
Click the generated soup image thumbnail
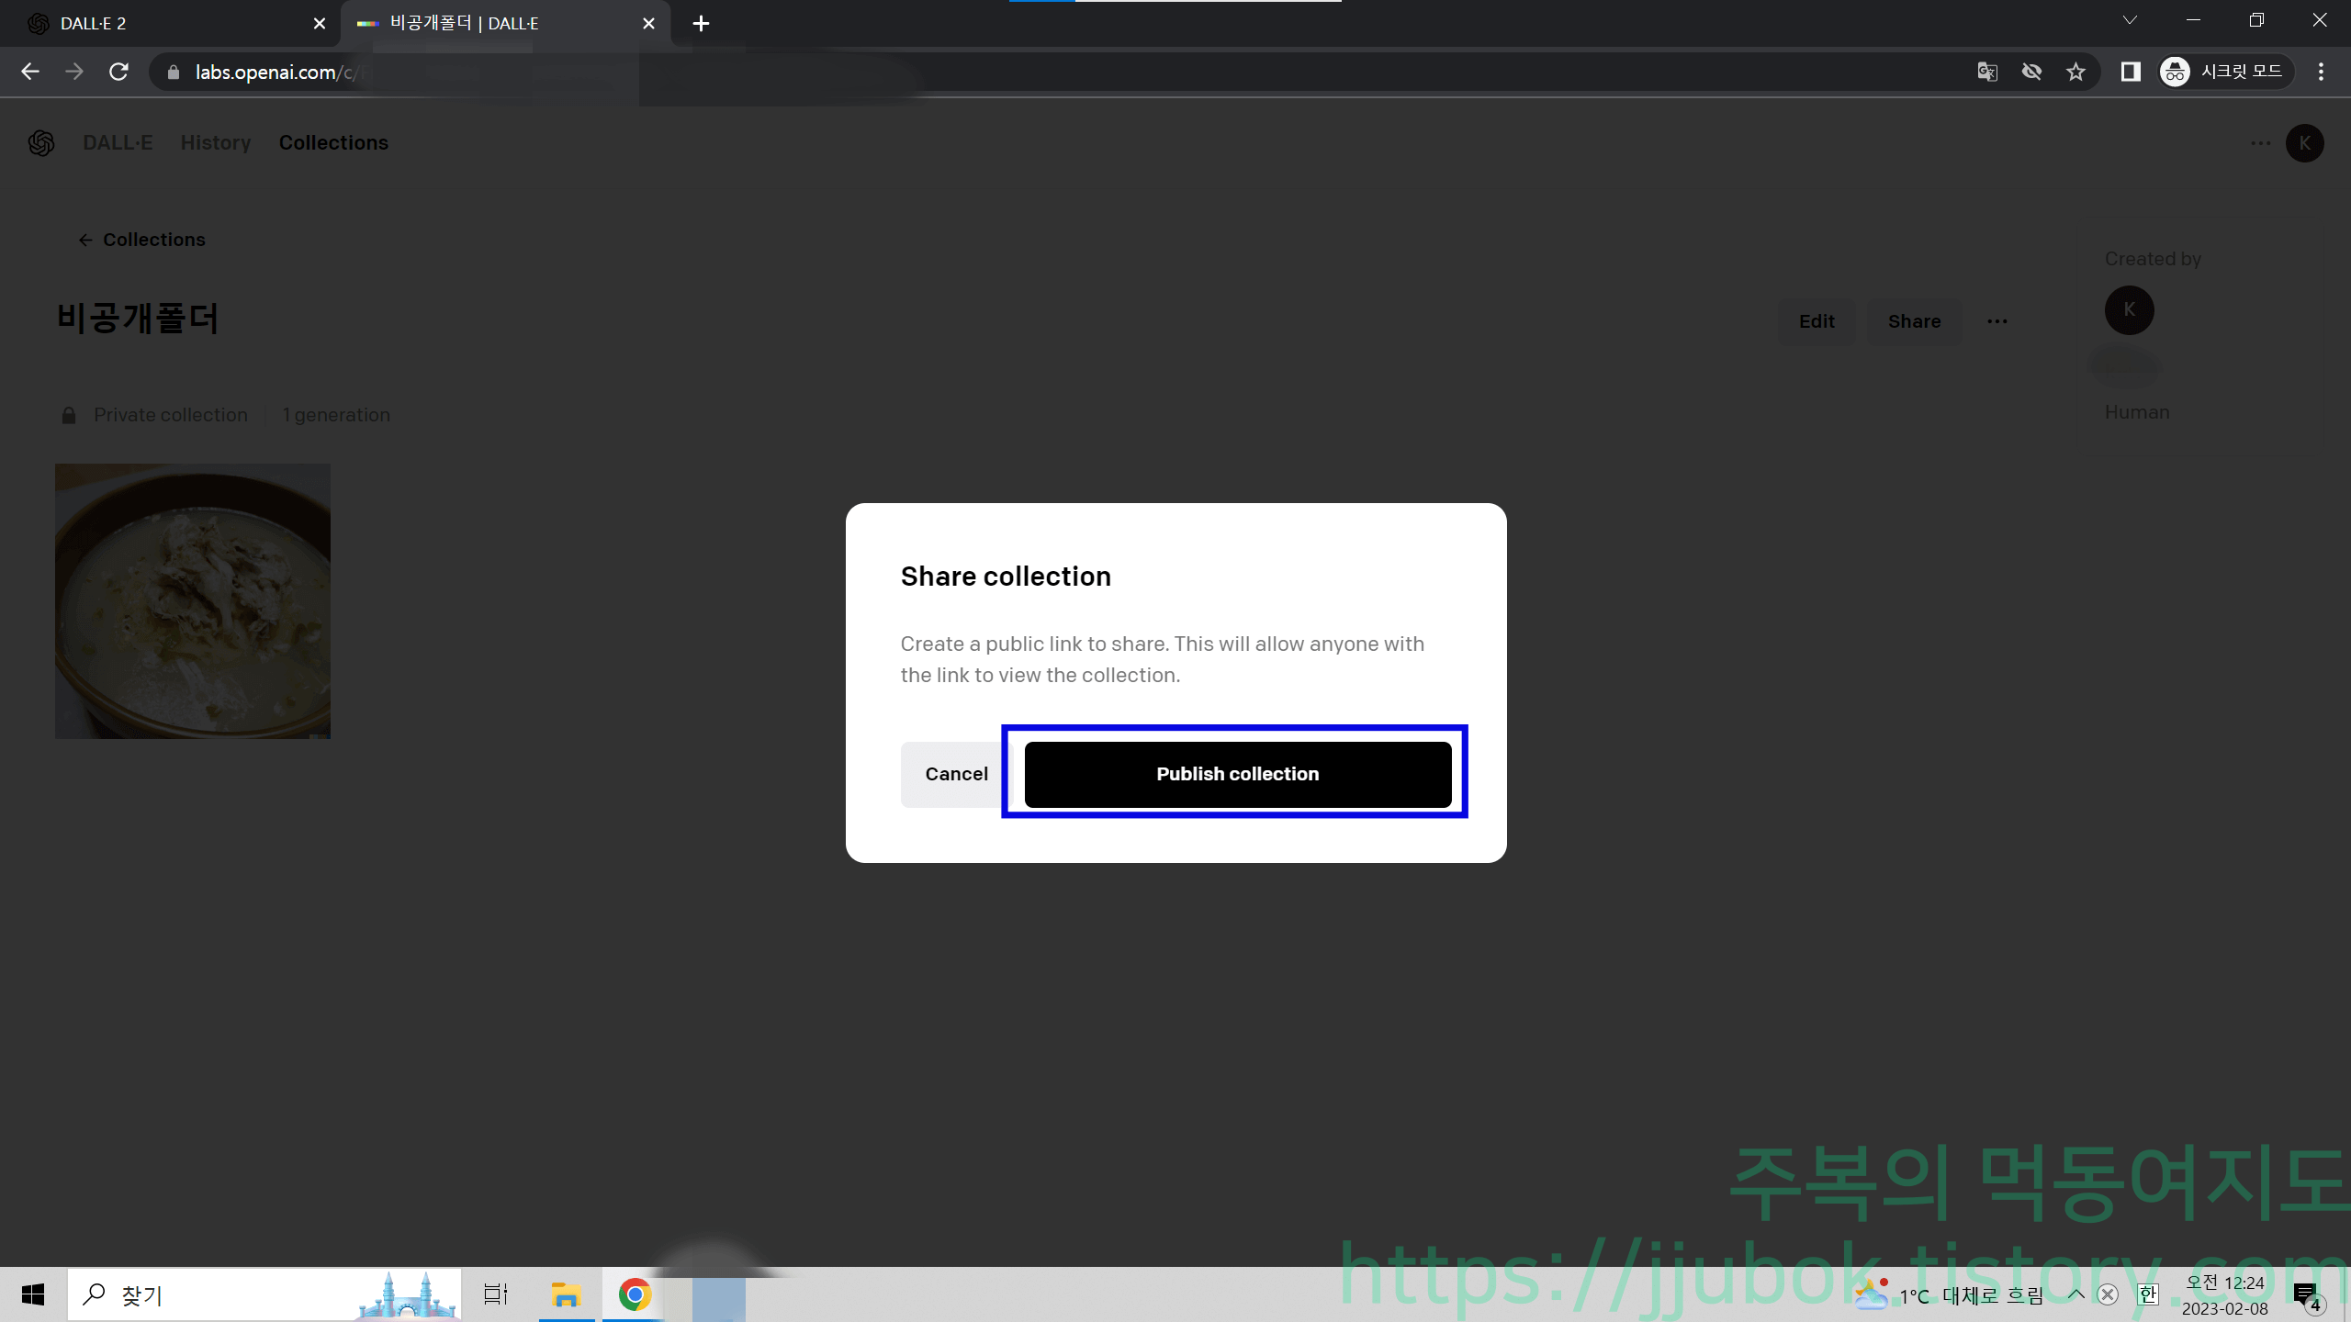(193, 601)
